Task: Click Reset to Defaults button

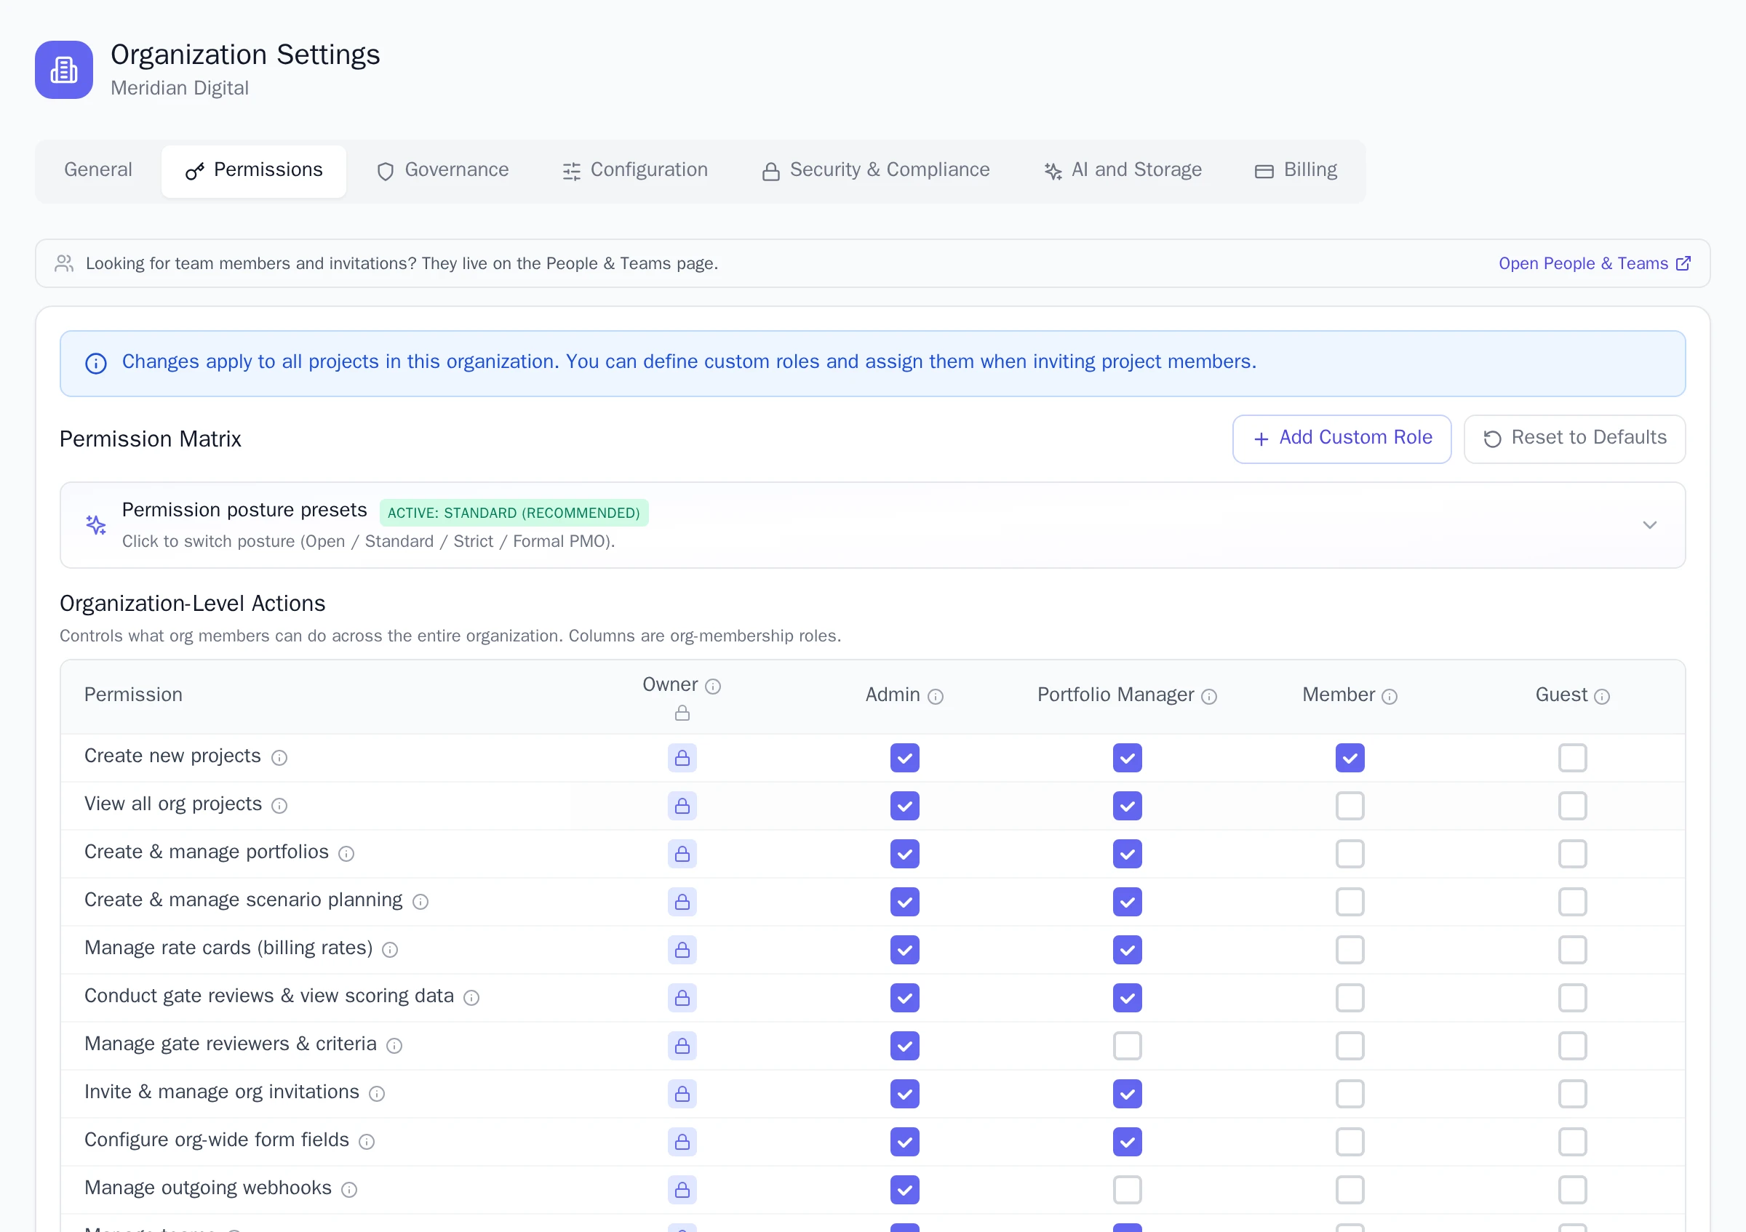Action: [x=1574, y=439]
